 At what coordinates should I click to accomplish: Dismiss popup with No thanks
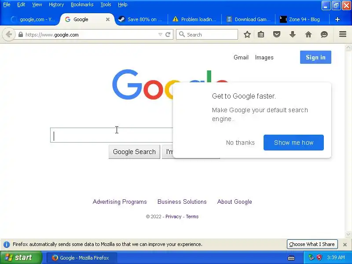click(240, 143)
